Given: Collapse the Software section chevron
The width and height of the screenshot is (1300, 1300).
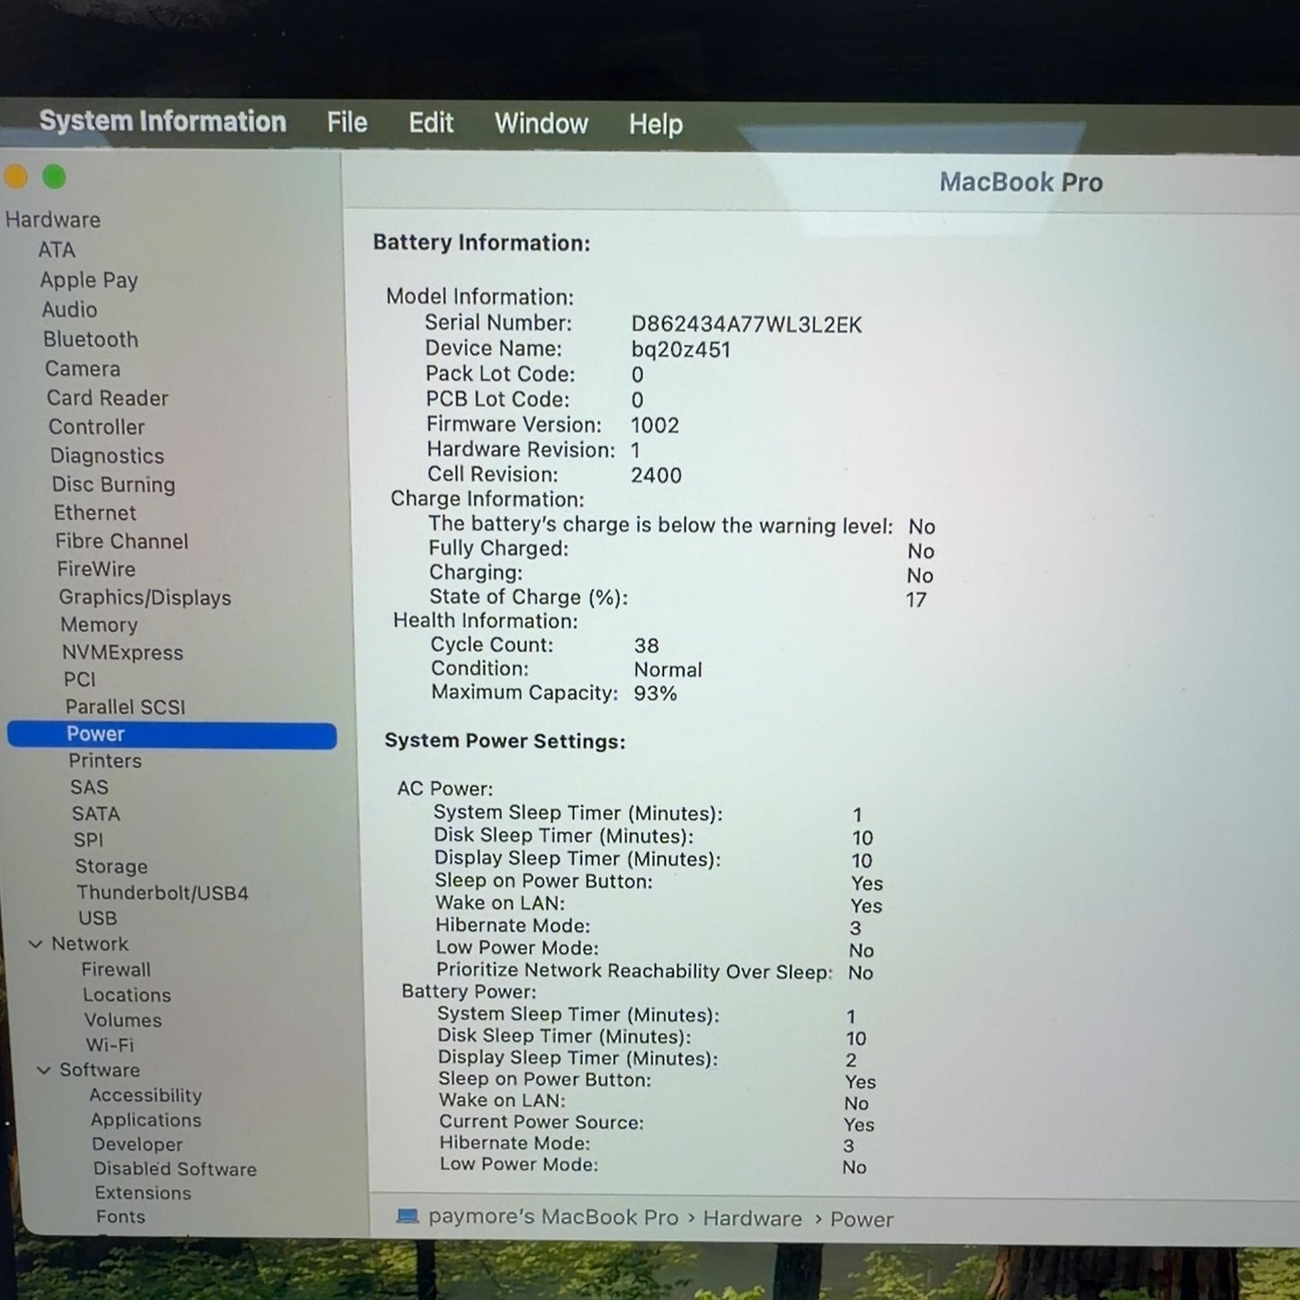Looking at the screenshot, I should (x=44, y=1070).
